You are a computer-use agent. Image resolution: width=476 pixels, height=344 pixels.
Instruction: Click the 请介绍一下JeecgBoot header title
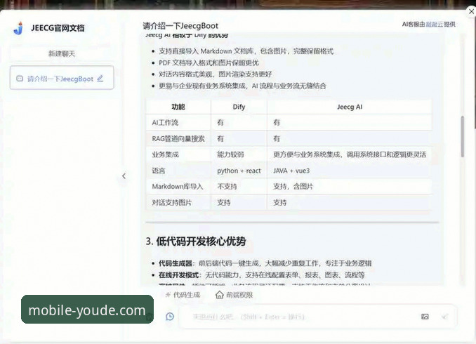180,26
